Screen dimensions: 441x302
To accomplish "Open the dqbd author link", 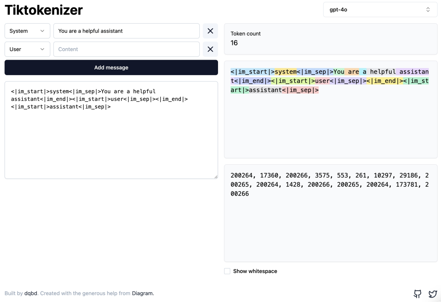I will 31,293.
